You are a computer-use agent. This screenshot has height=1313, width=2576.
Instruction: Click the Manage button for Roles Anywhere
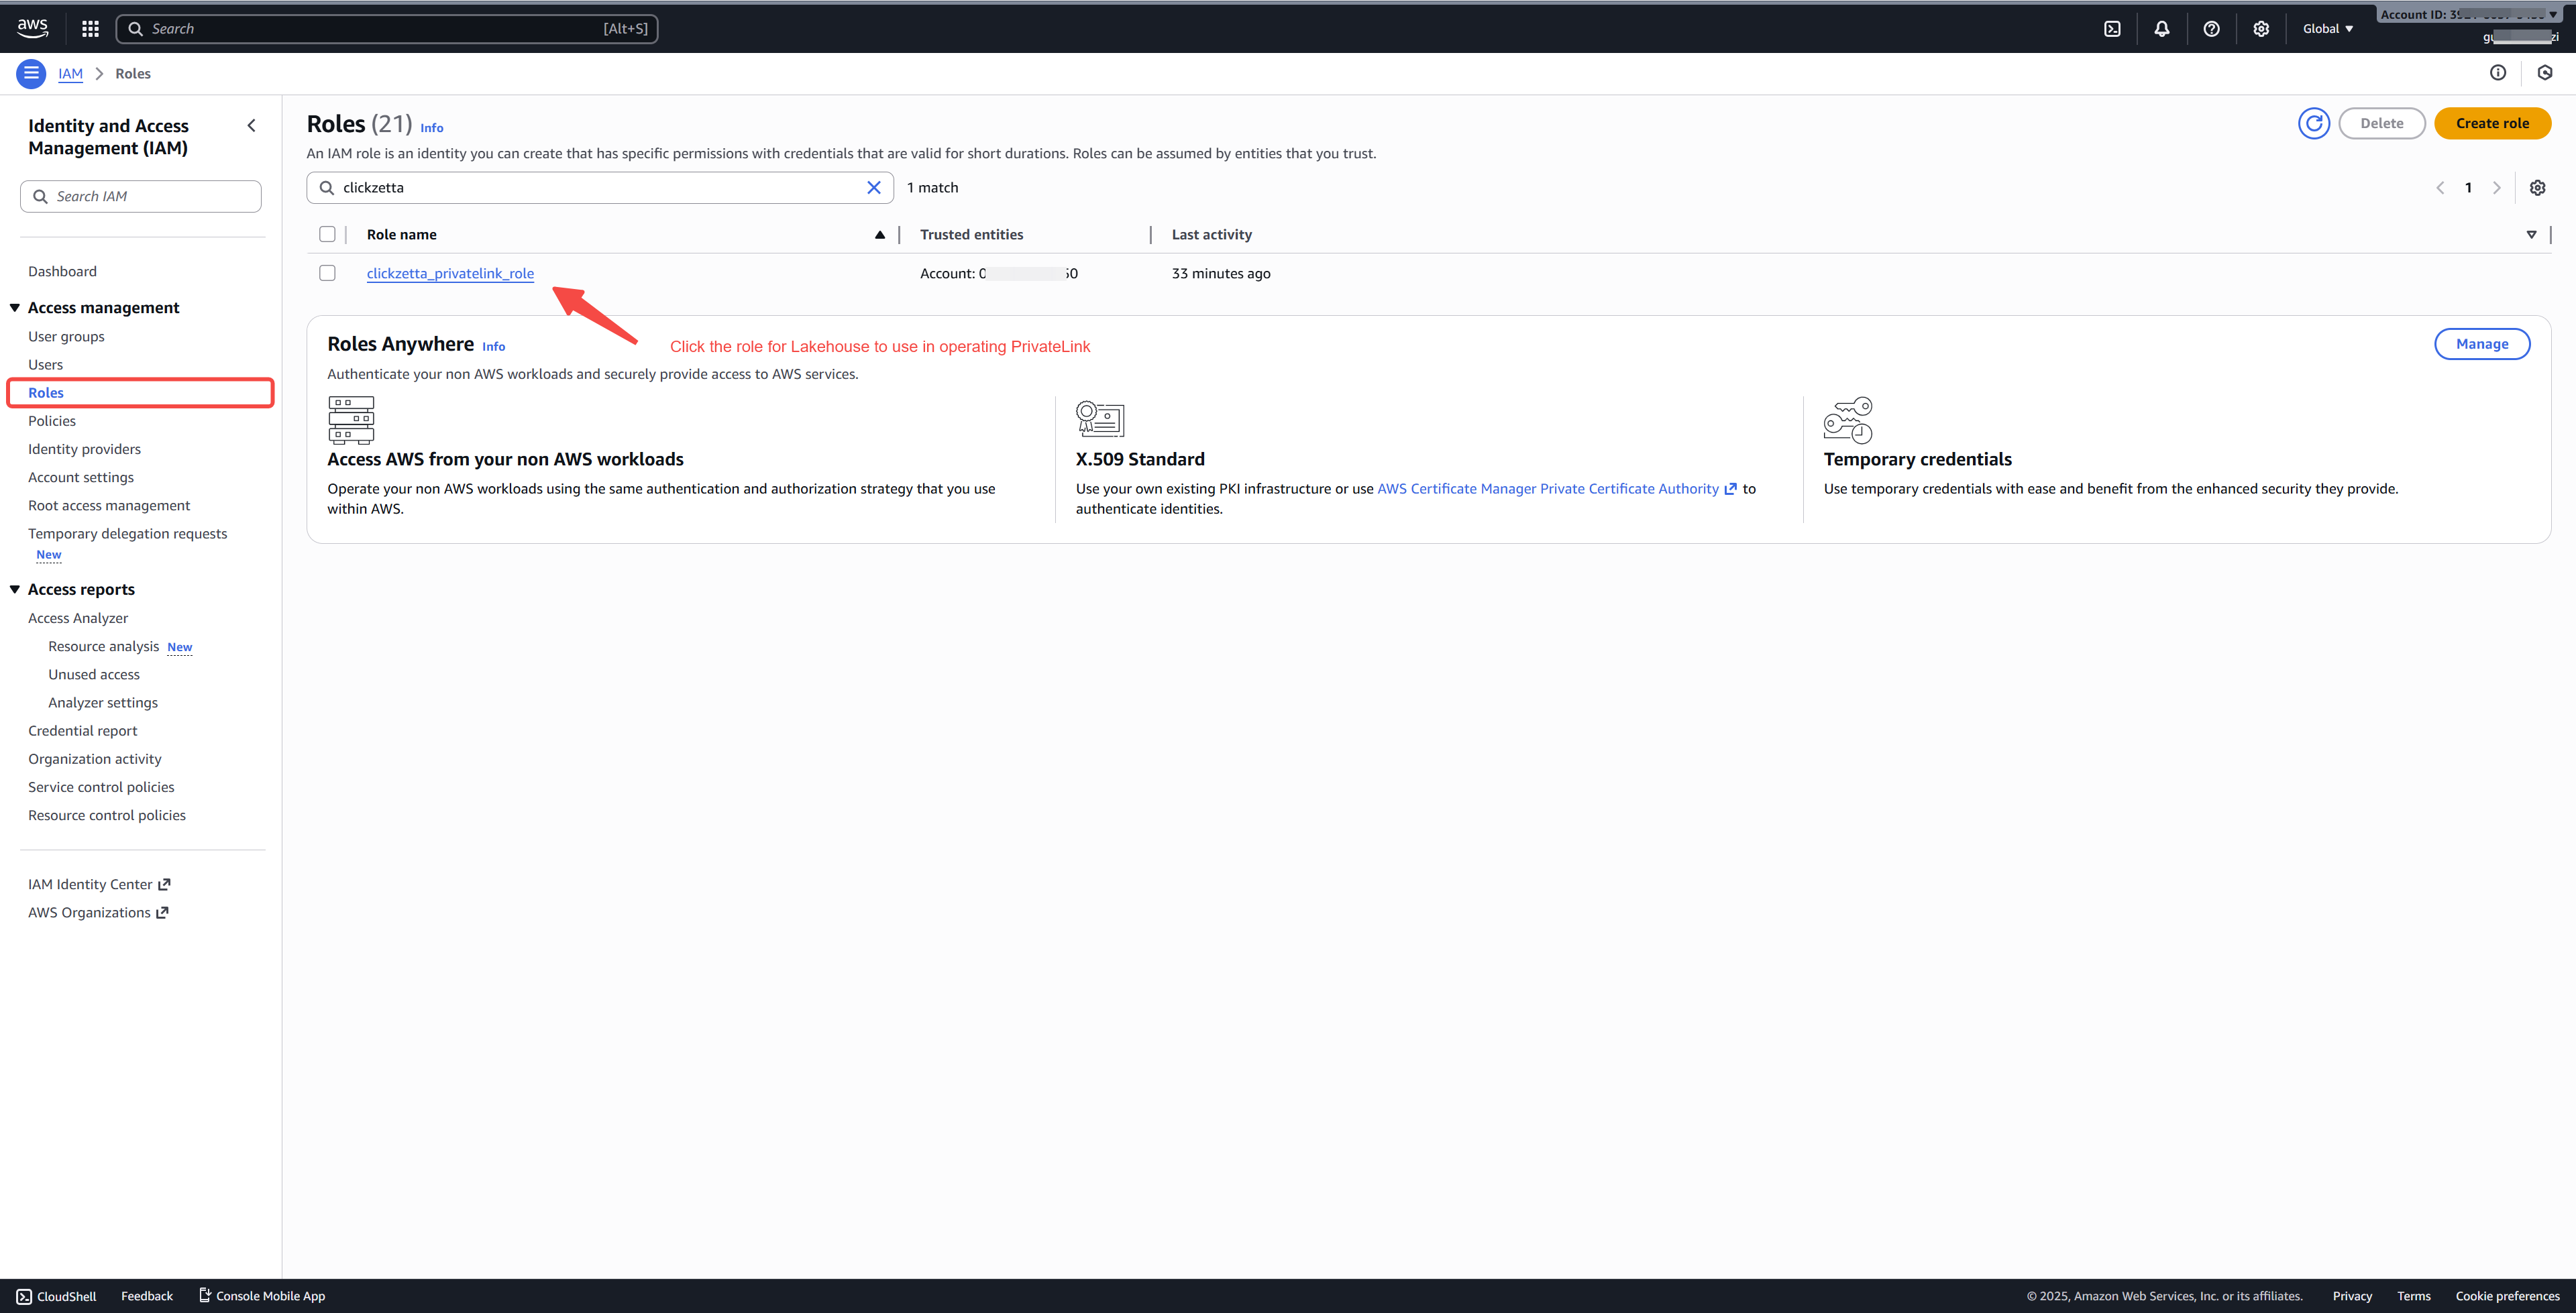coord(2481,344)
